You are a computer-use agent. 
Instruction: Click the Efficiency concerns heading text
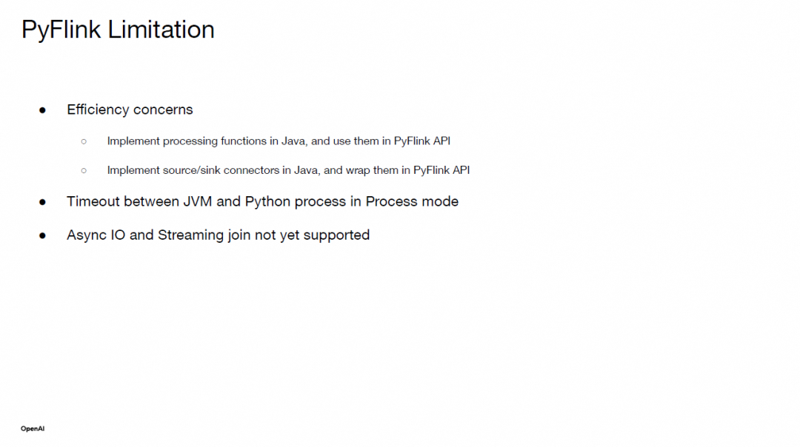coord(130,110)
